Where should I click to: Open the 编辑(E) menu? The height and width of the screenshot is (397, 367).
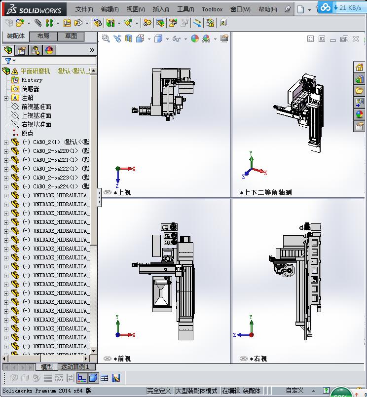coord(110,9)
